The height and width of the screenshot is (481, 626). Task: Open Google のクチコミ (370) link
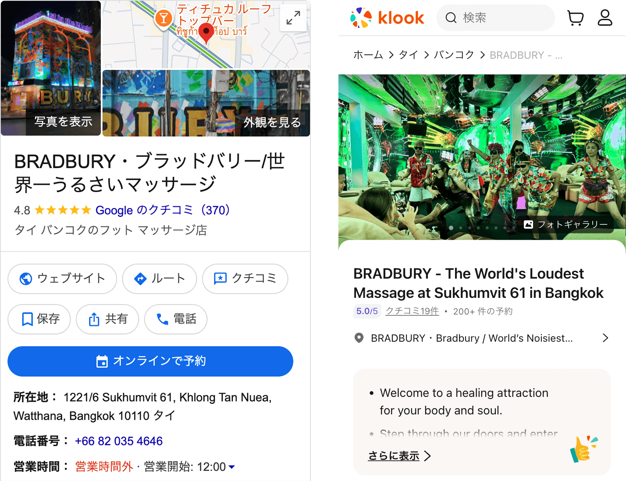click(163, 210)
